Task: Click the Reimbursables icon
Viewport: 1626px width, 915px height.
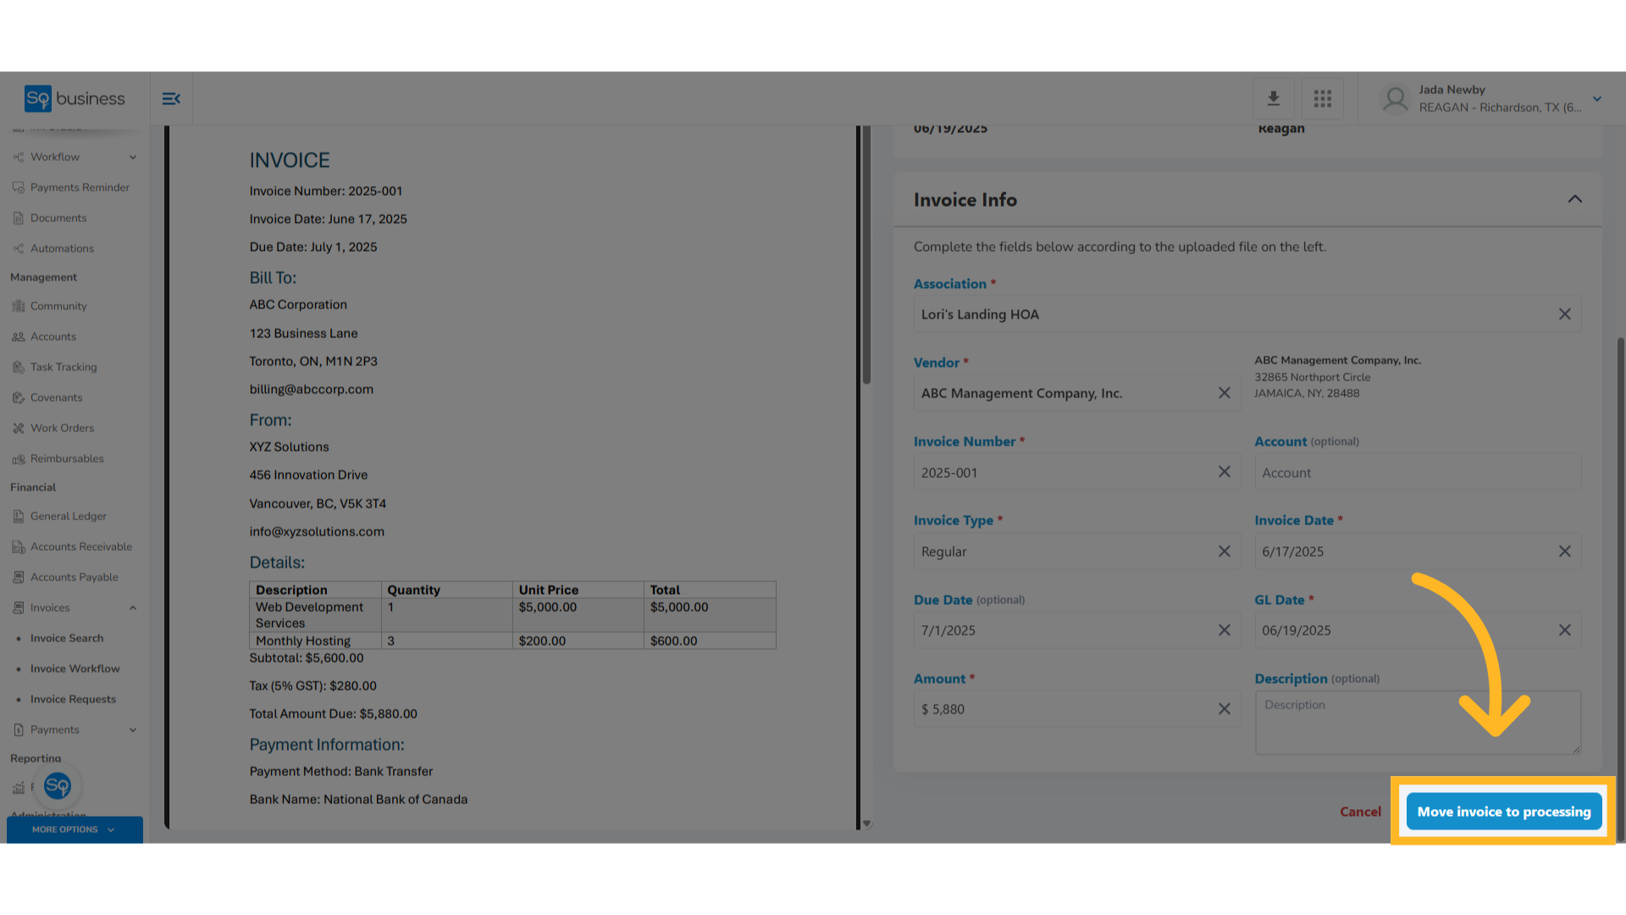Action: click(19, 458)
